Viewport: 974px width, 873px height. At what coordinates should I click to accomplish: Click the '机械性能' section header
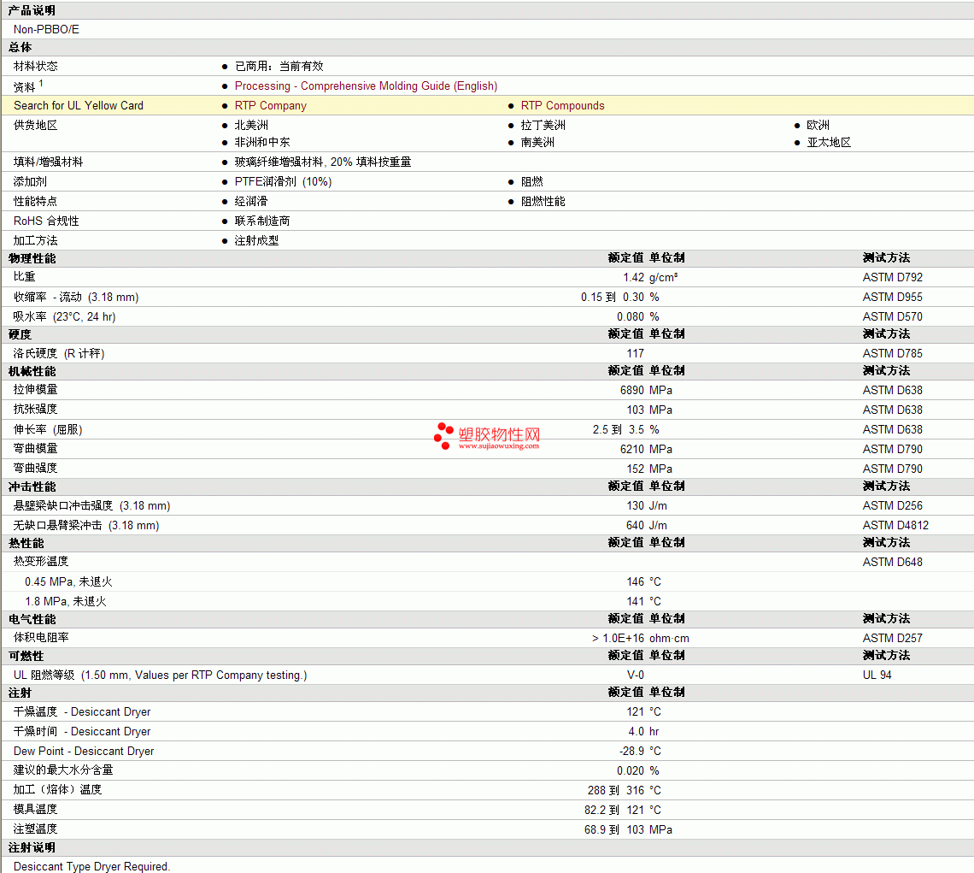pyautogui.click(x=32, y=372)
